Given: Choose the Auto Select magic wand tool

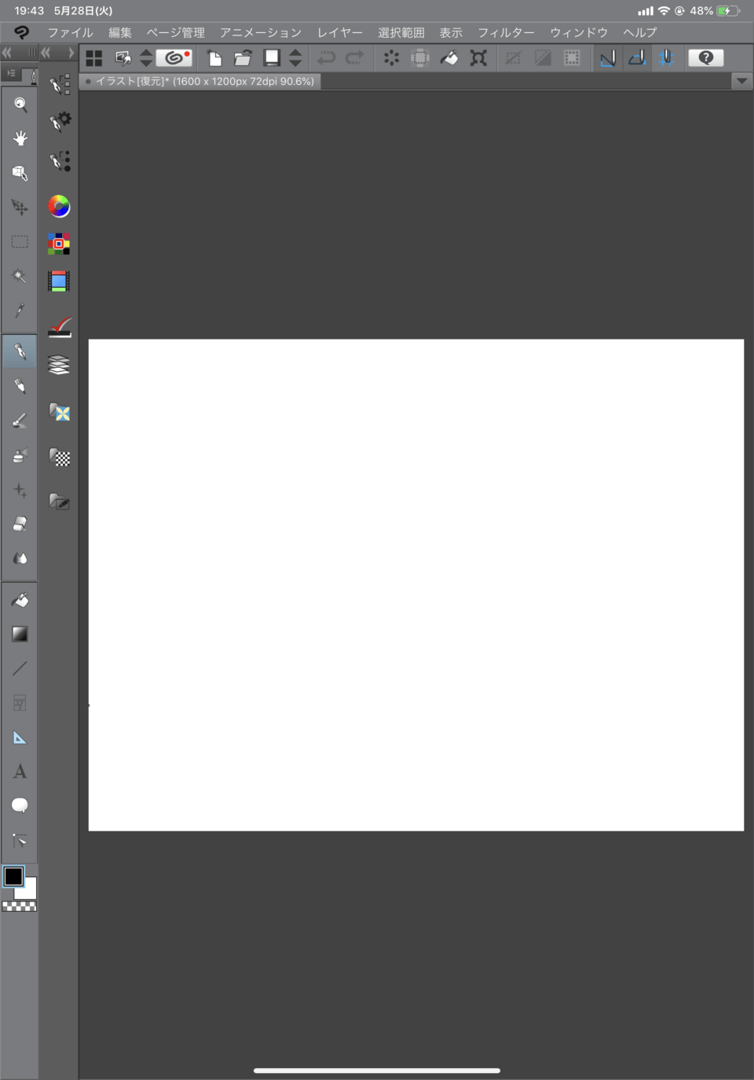Looking at the screenshot, I should [x=20, y=276].
